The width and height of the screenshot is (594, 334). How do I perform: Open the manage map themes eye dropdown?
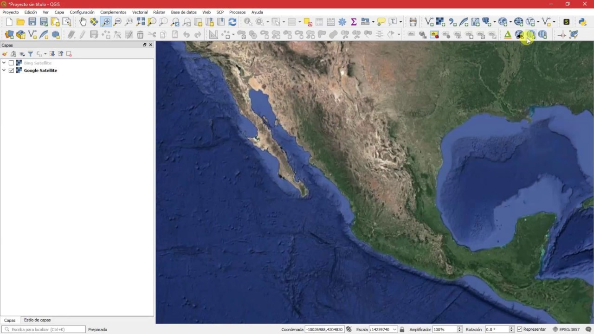[22, 54]
